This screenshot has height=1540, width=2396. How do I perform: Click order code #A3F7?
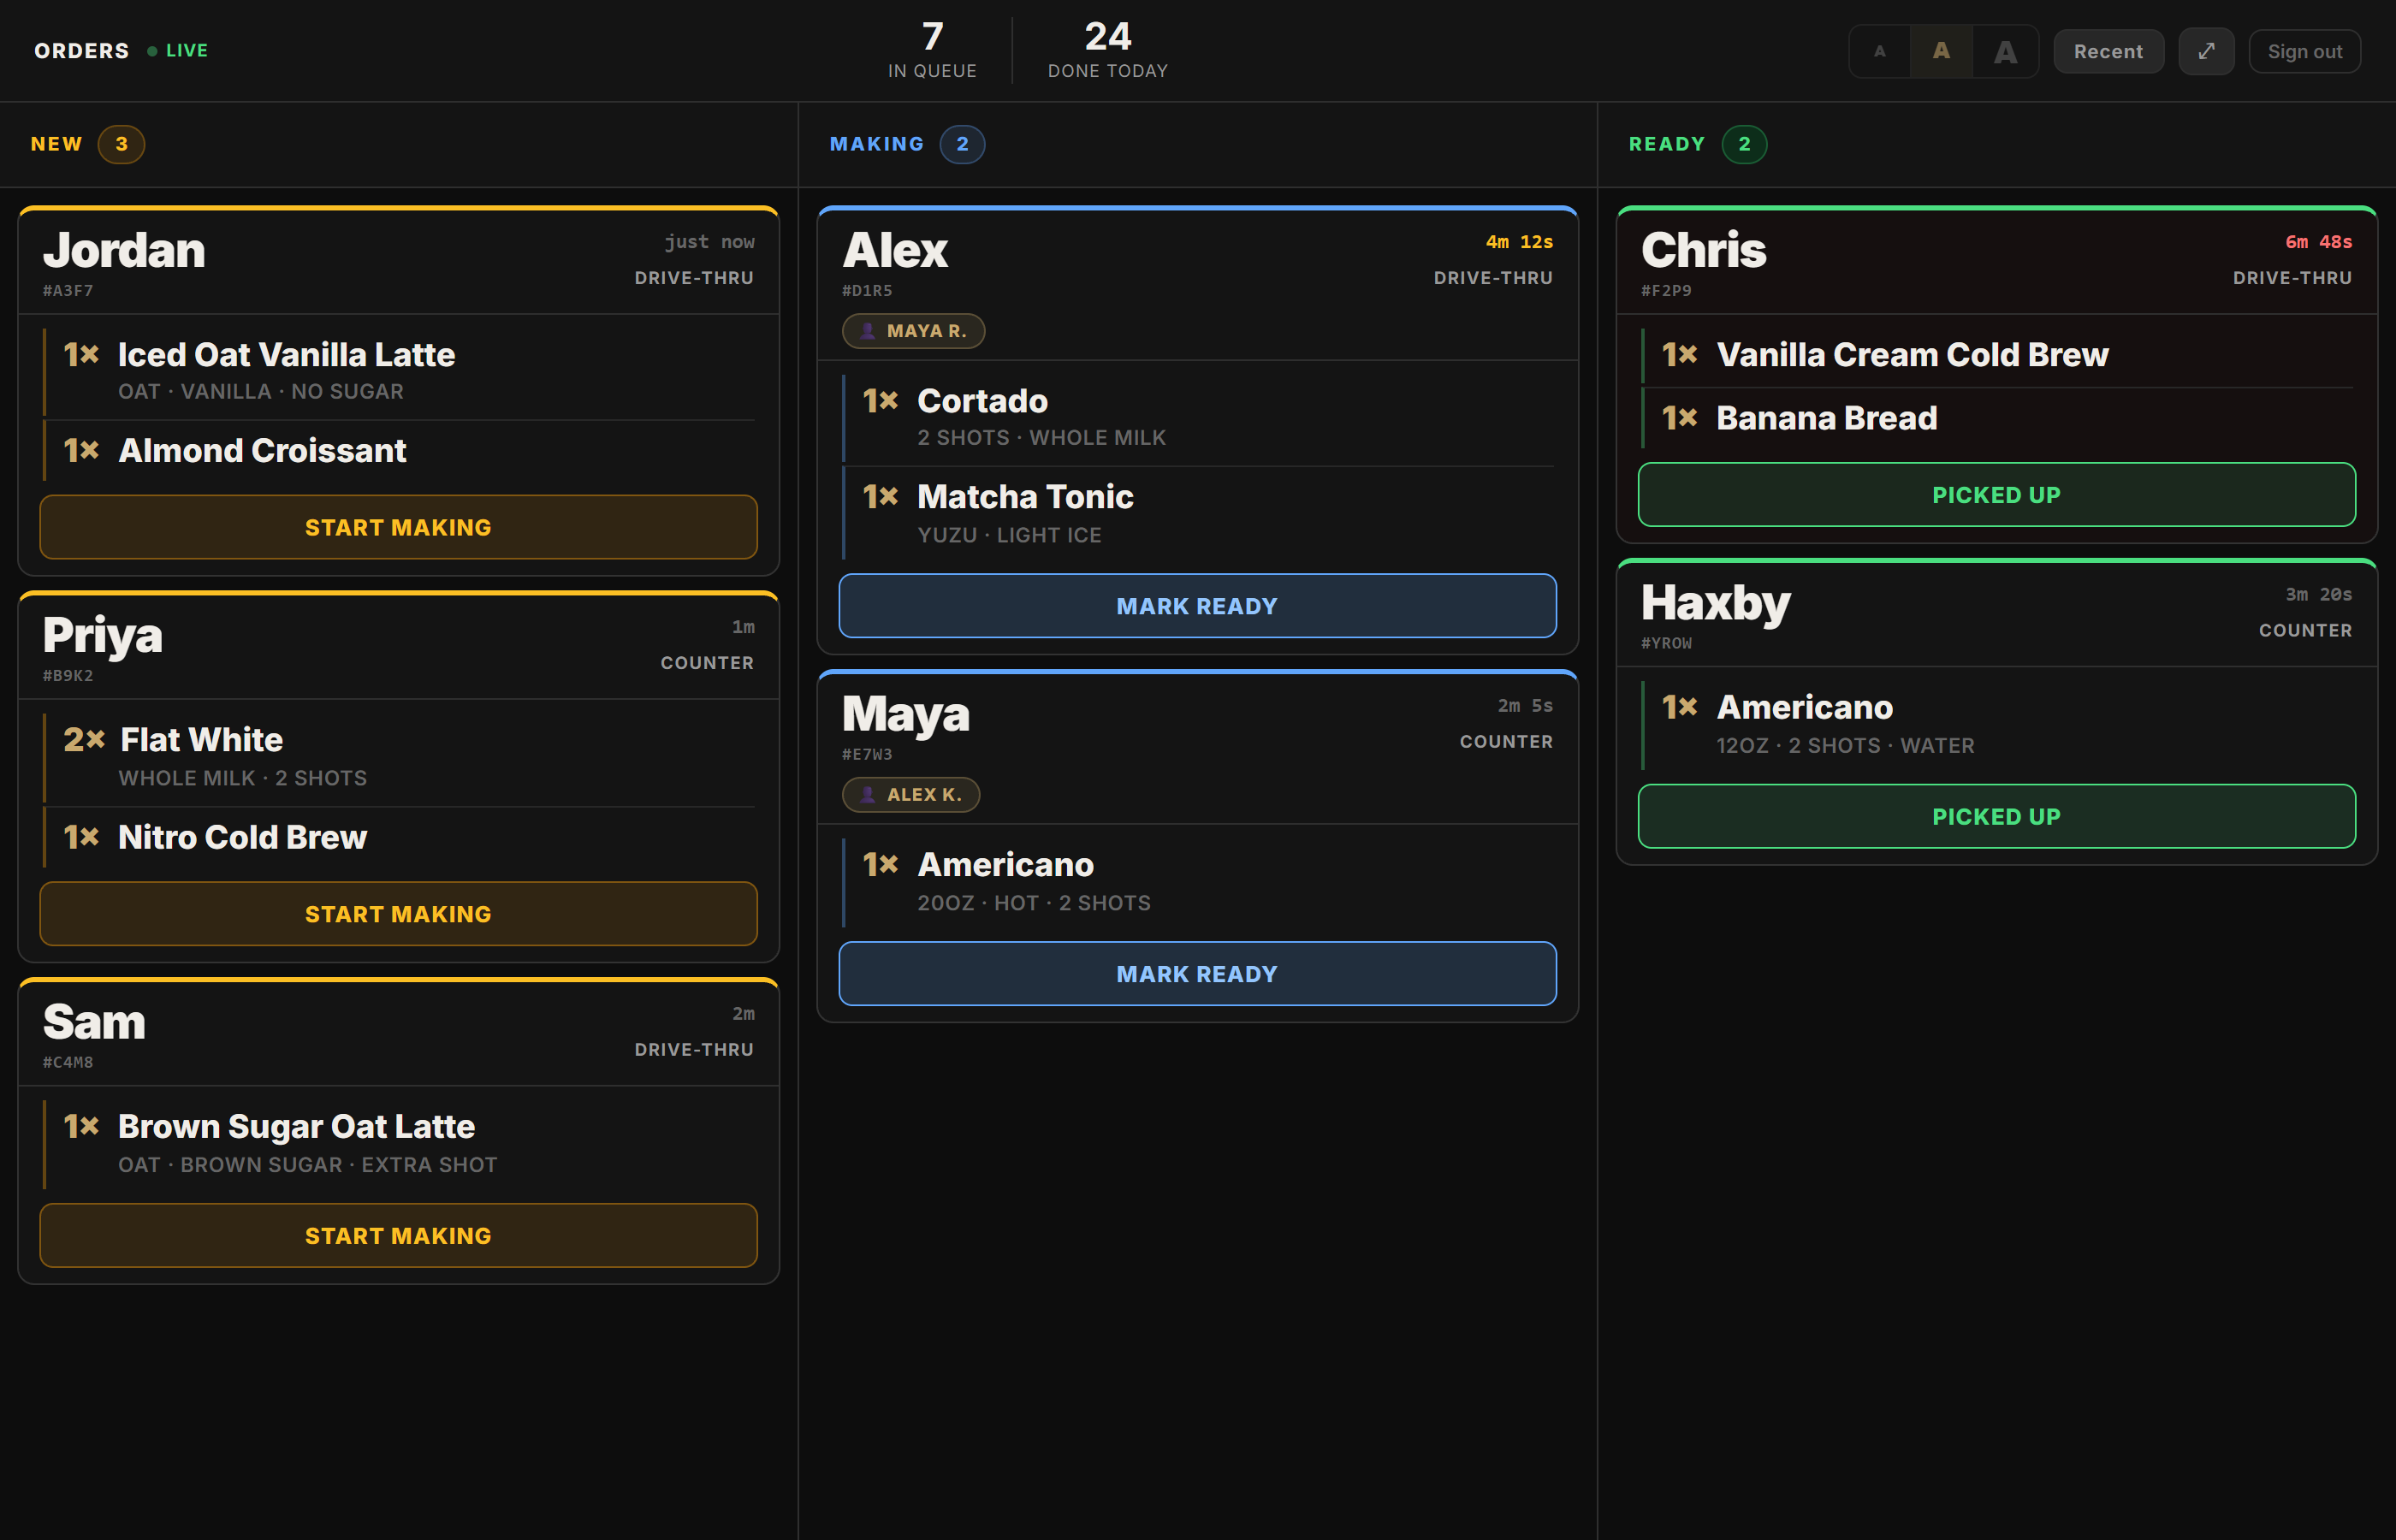coord(68,291)
